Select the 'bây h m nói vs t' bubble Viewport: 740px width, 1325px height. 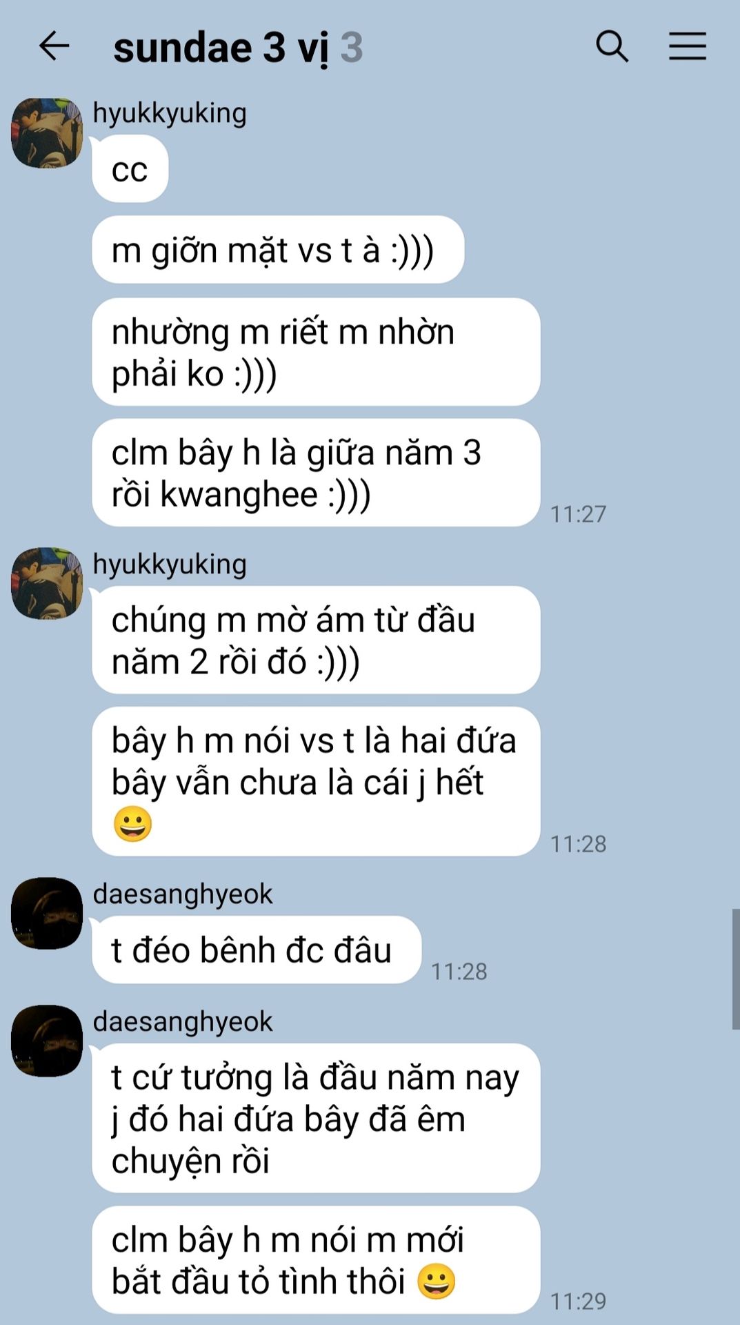click(x=316, y=781)
